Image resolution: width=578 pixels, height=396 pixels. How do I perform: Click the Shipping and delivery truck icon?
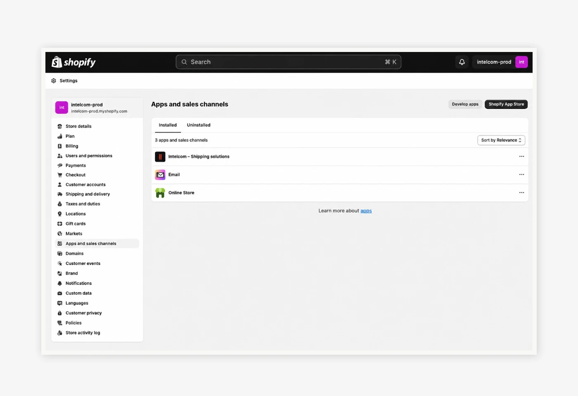(x=60, y=194)
